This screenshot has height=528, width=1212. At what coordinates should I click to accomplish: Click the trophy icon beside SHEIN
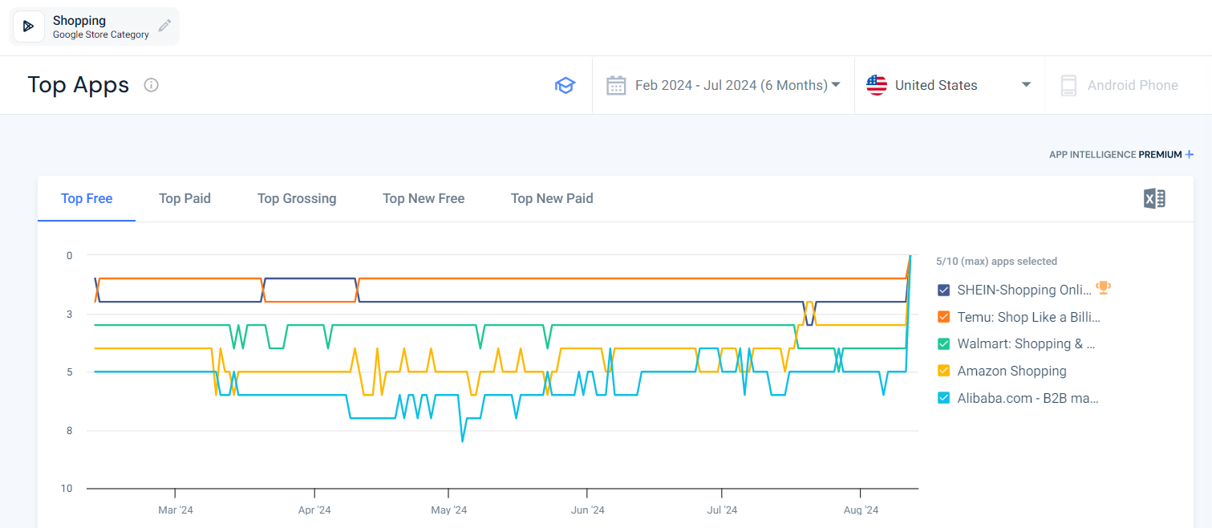pos(1103,287)
